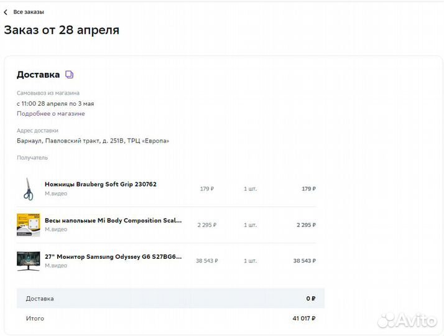
Task: Open the Mi Body scales thumbnail
Action: click(28, 225)
